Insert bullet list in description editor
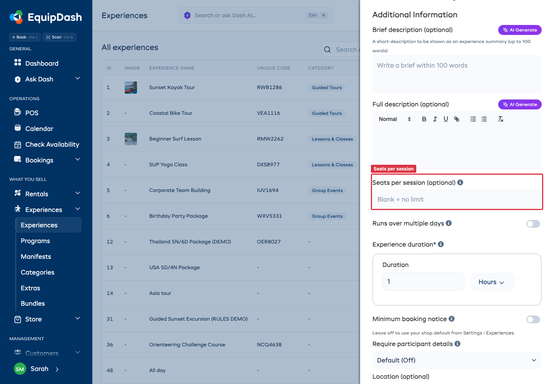Viewport: 554px width, 384px height. pyautogui.click(x=484, y=119)
